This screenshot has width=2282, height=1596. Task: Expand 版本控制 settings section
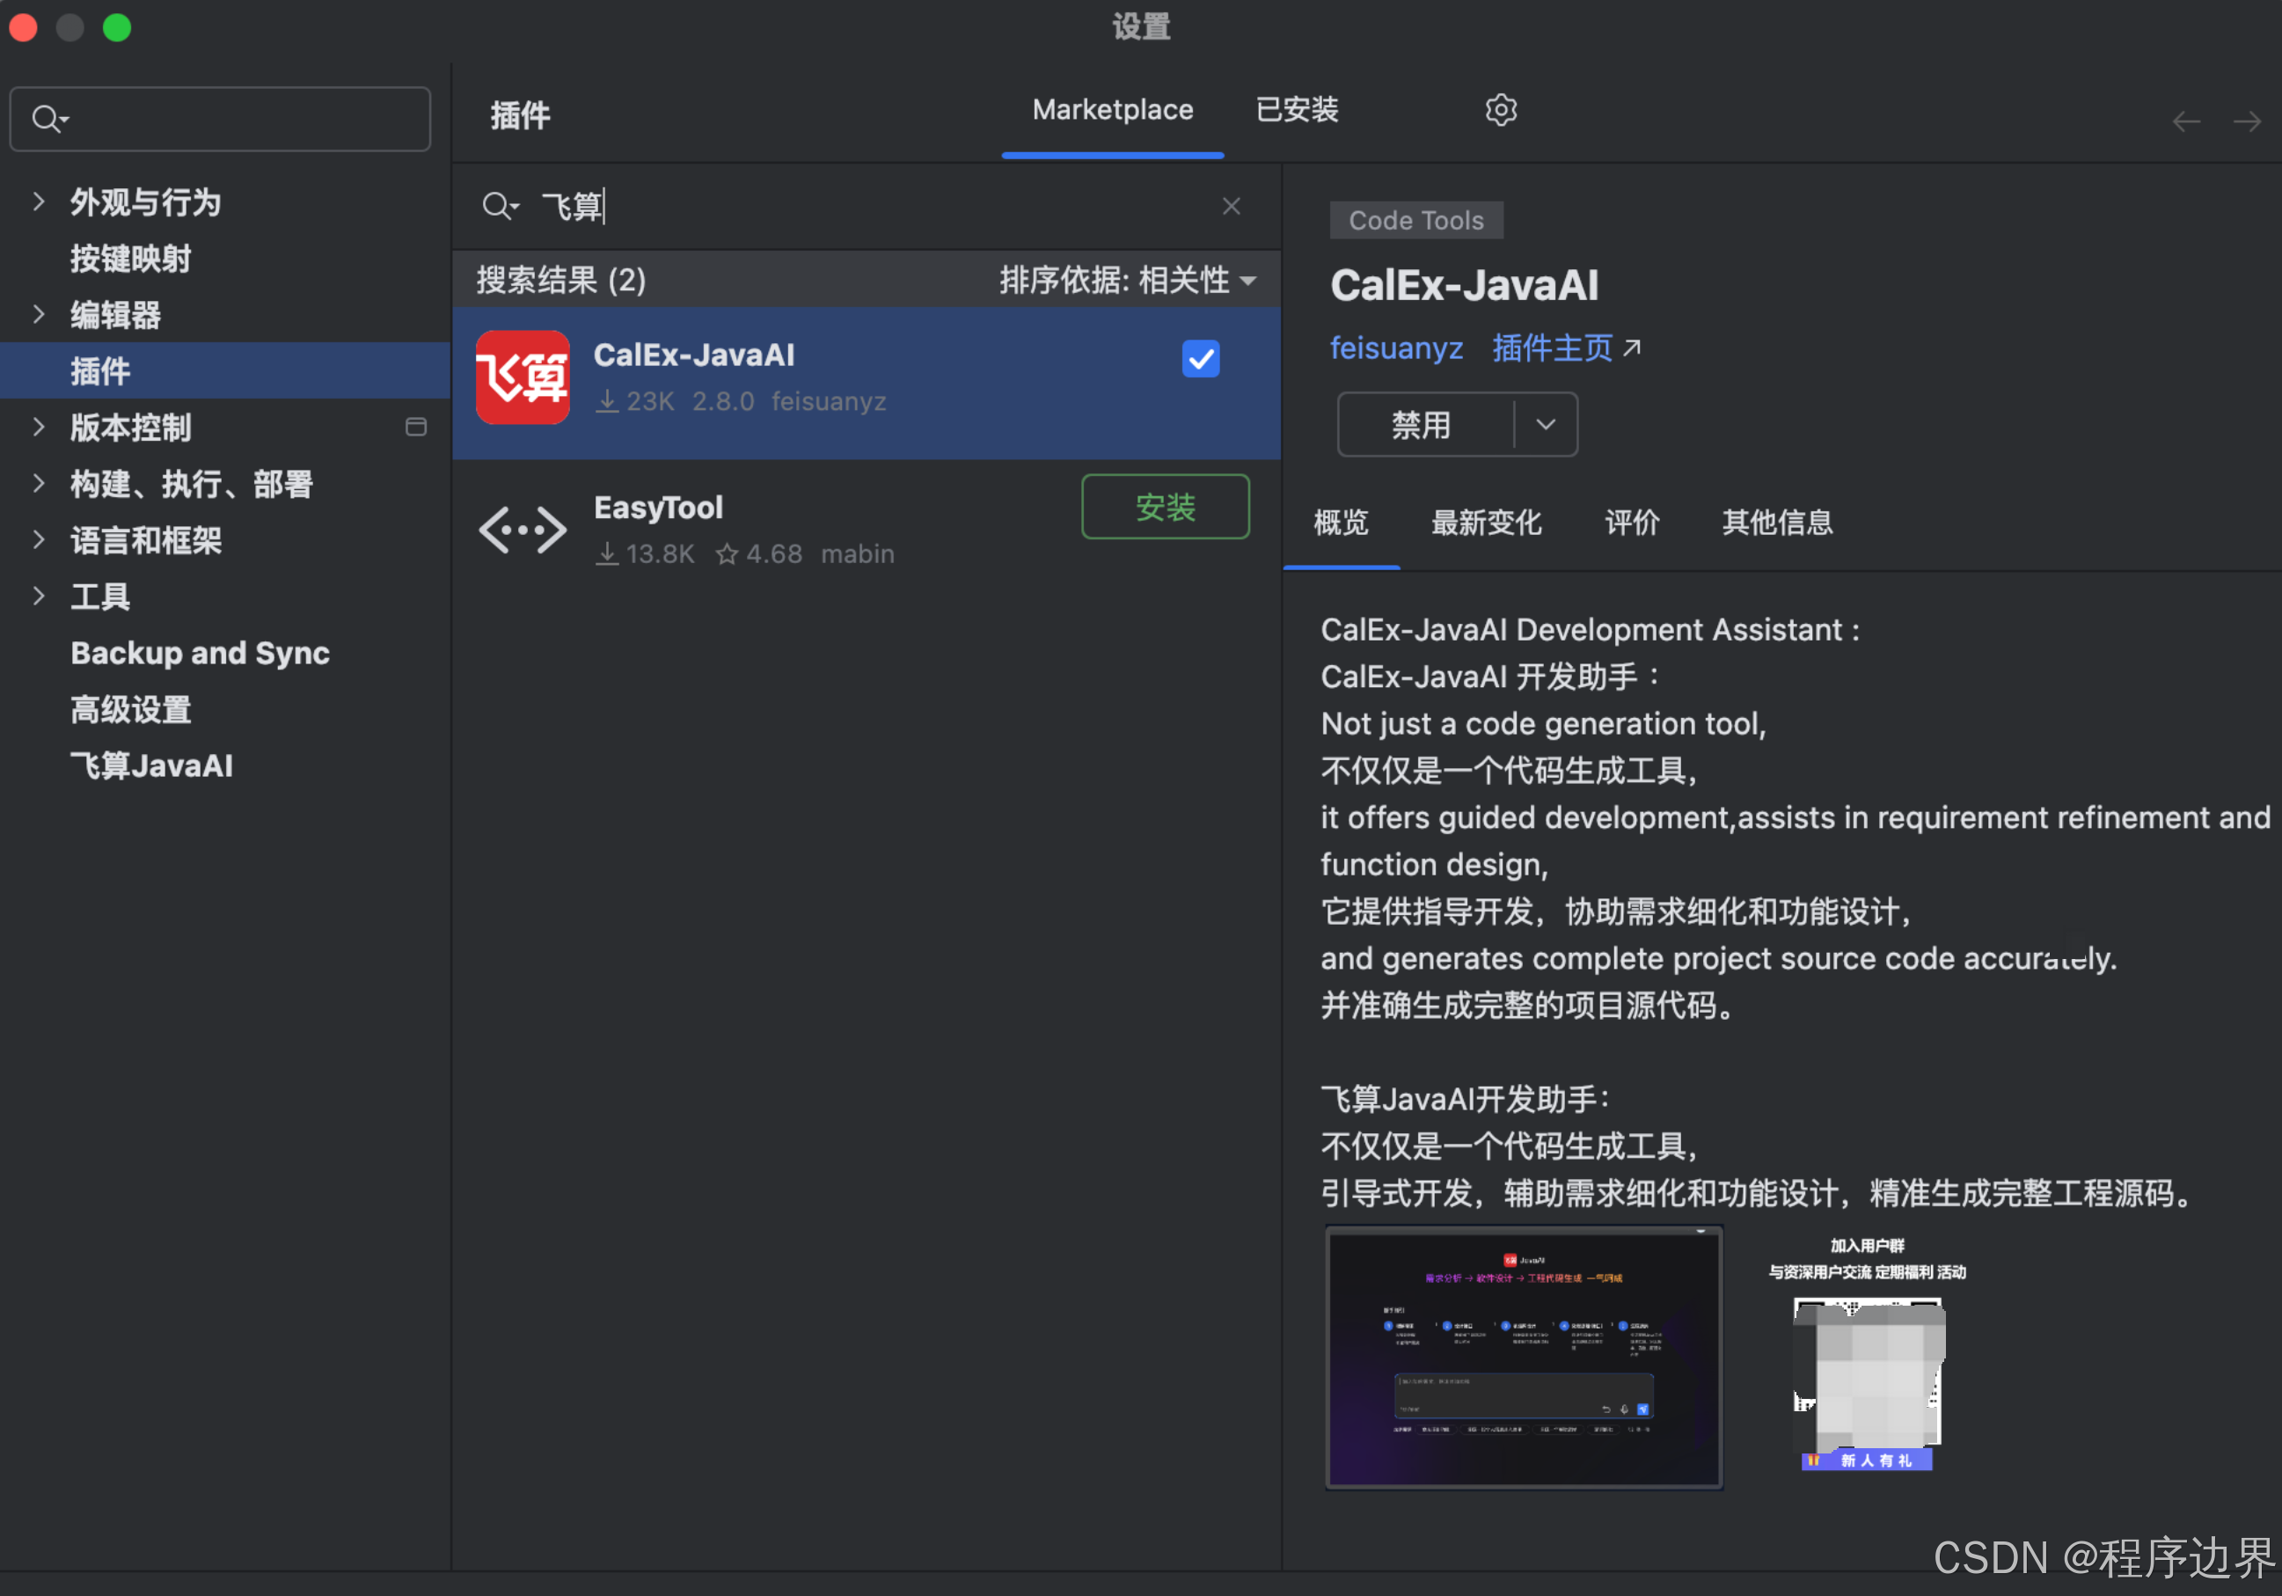pyautogui.click(x=39, y=428)
